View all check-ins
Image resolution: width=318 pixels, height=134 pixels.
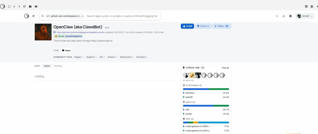tap(225, 68)
